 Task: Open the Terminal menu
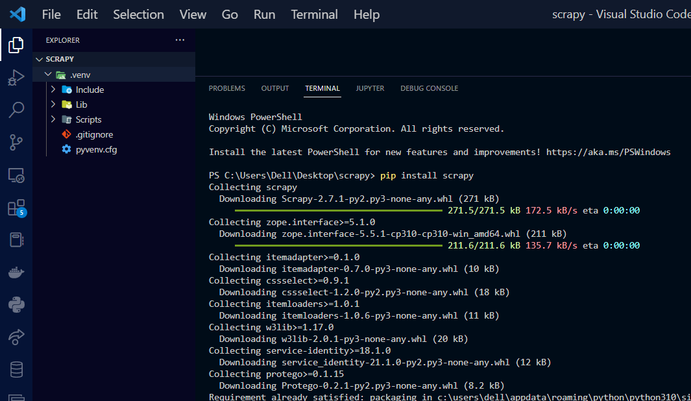pyautogui.click(x=314, y=14)
